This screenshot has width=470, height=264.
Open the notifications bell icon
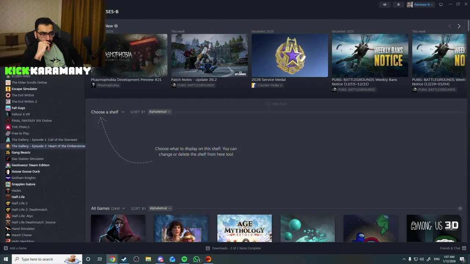pos(398,5)
